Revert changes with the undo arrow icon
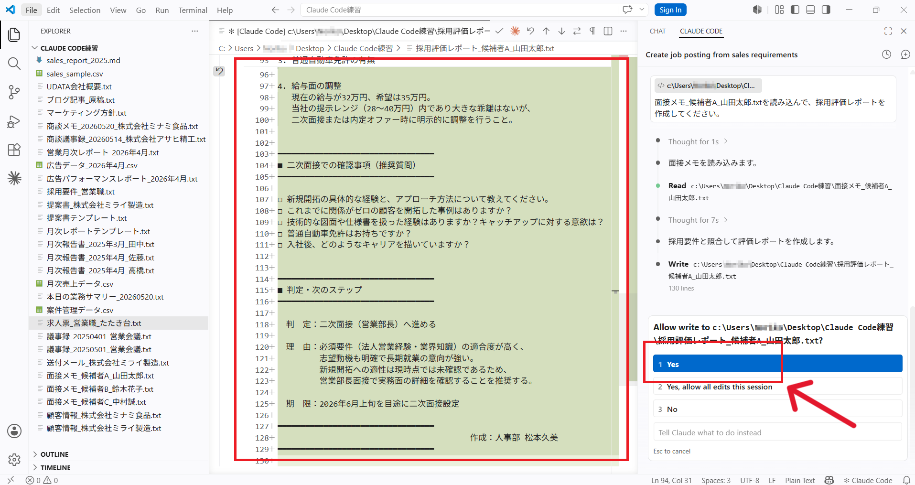Viewport: 915px width, 485px height. tap(530, 31)
